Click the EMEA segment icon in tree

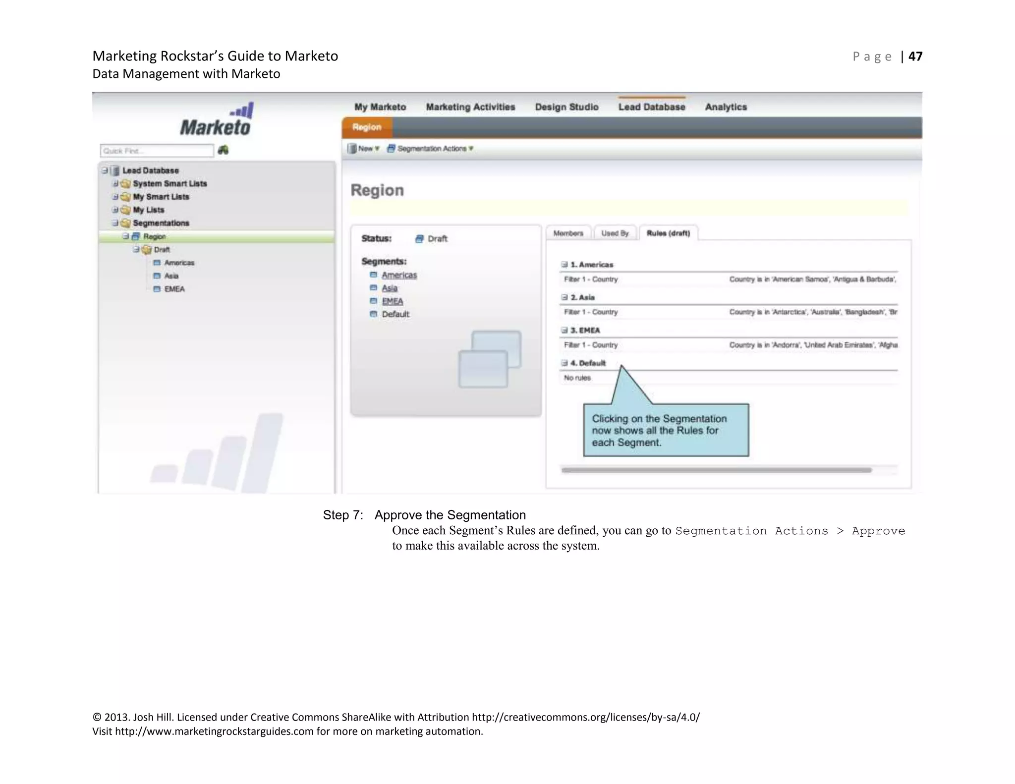click(157, 289)
